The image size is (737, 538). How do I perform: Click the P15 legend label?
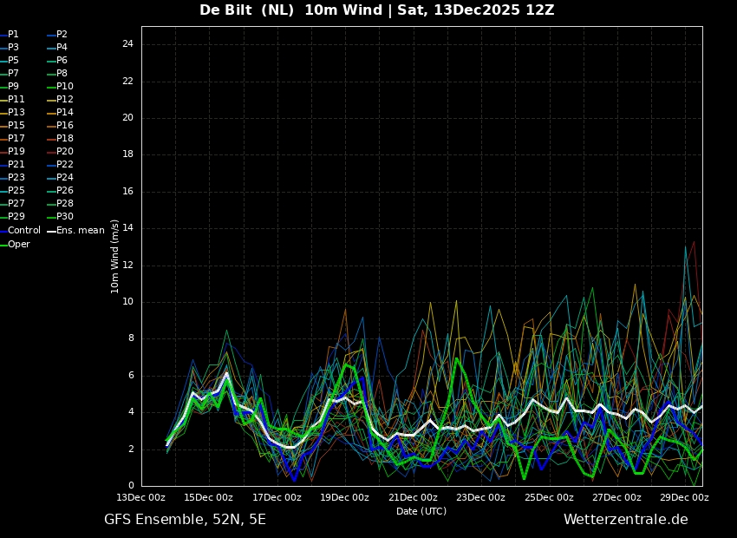pos(16,126)
